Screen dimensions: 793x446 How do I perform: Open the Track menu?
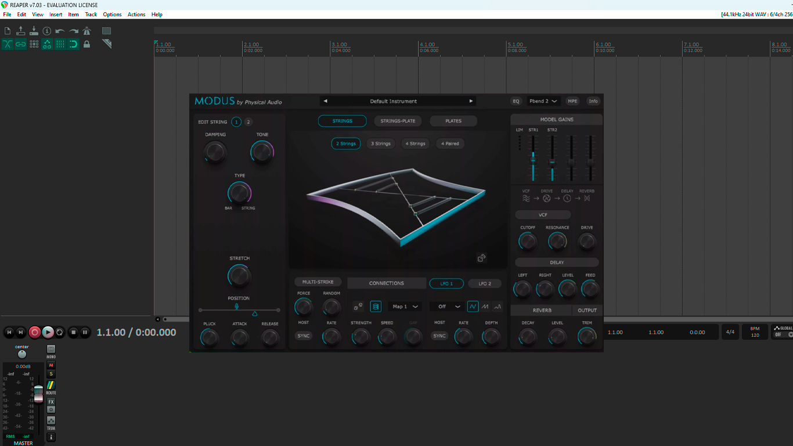tap(91, 15)
